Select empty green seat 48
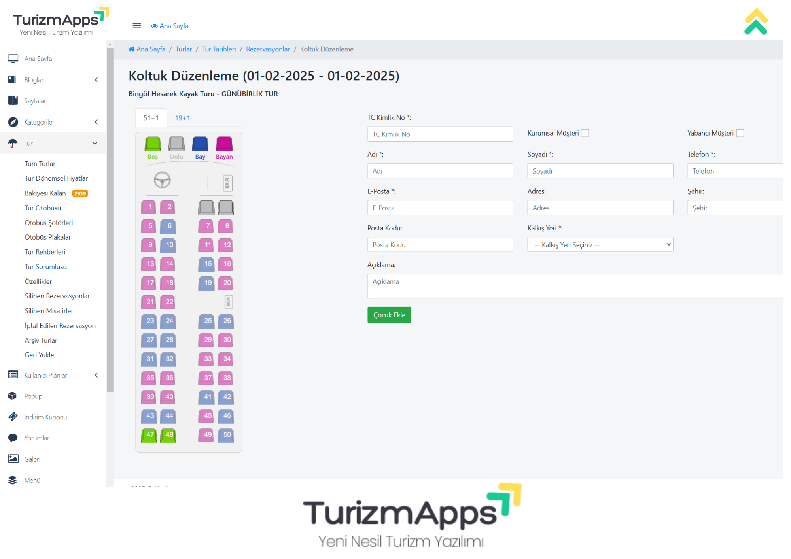The image size is (791, 559). pos(169,435)
